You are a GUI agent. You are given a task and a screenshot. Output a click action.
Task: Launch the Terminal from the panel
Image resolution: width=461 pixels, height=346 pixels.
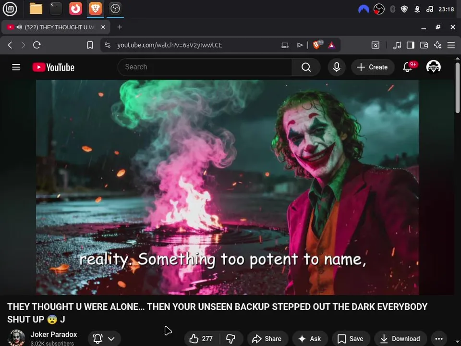click(56, 9)
